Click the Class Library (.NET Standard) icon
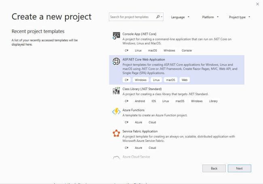Screen dimensions: 263x184 (x=116, y=91)
